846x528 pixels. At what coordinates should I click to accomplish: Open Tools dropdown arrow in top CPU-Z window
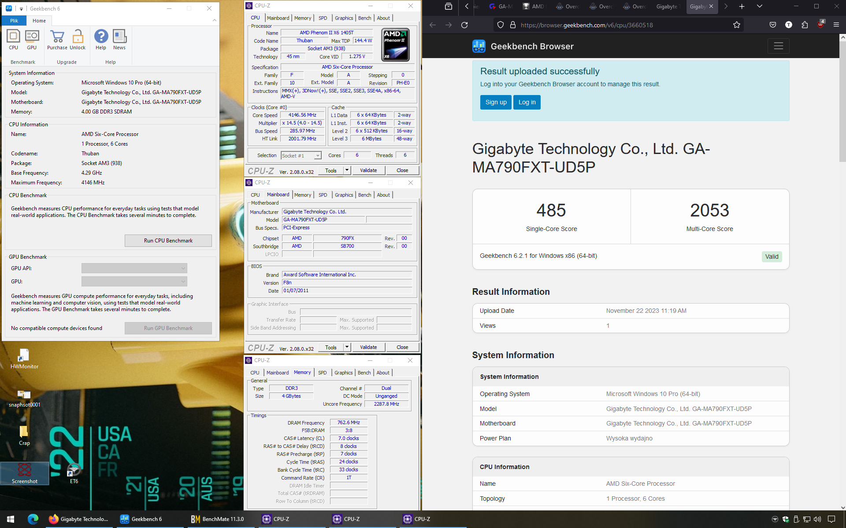[x=347, y=170]
